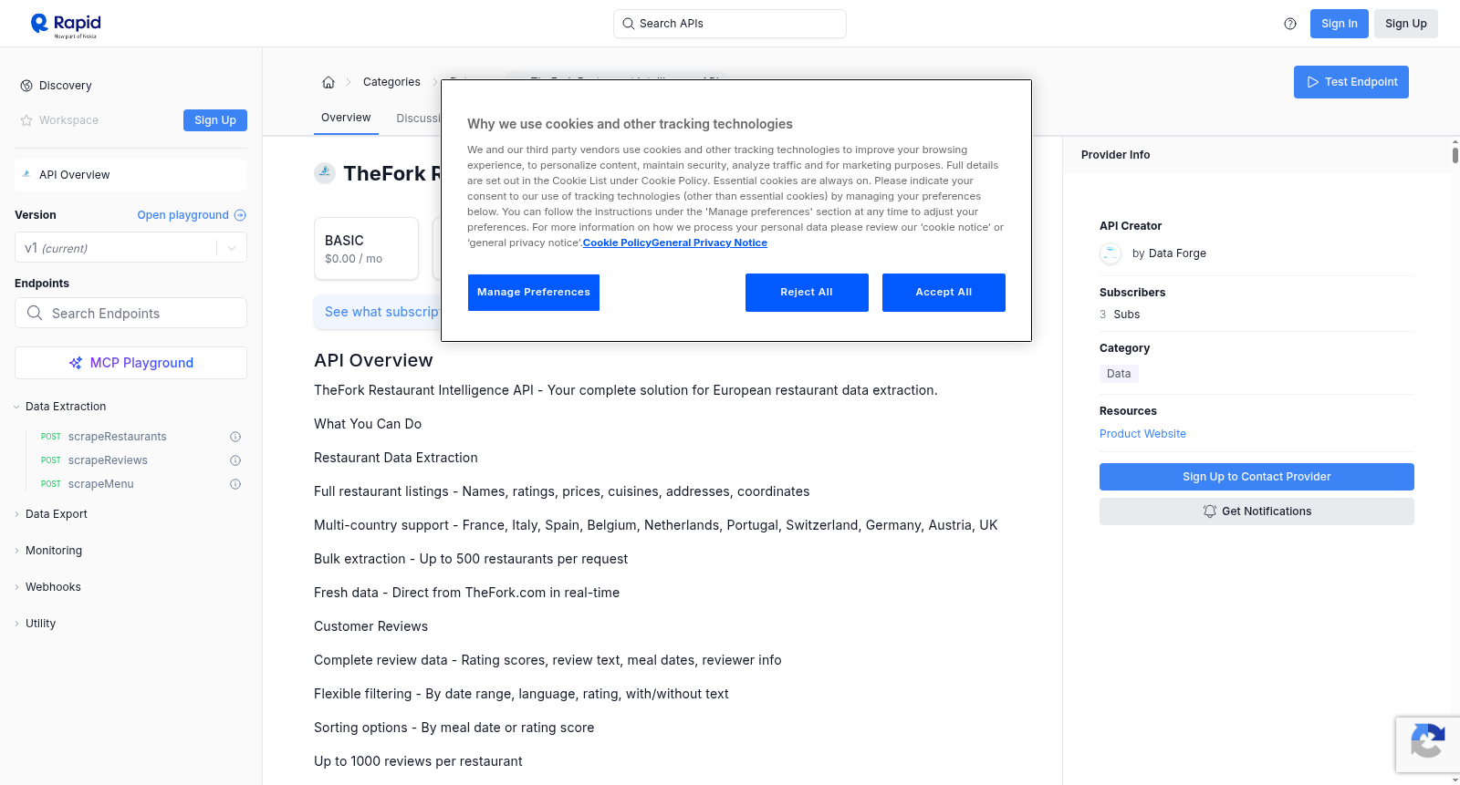Open the Product Website link
The width and height of the screenshot is (1460, 785).
1142,434
